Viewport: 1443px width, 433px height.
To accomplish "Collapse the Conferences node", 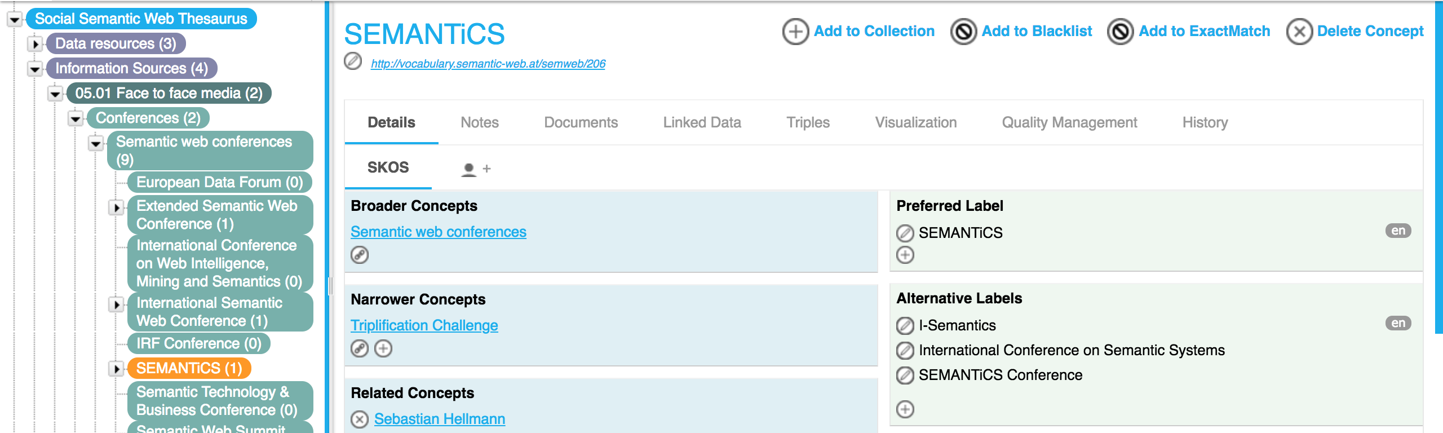I will coord(76,119).
